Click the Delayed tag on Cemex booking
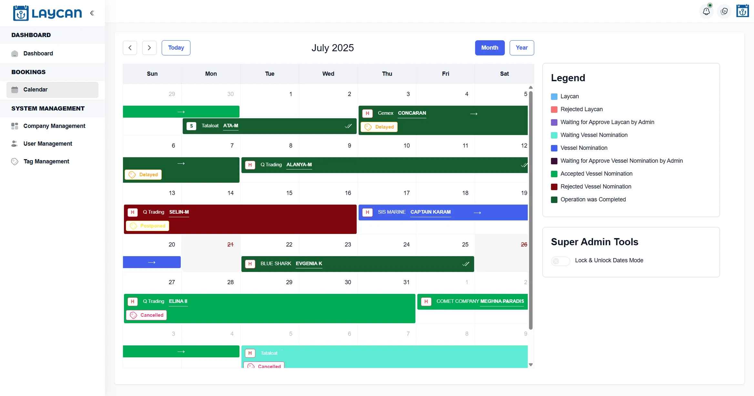Screen dimensions: 754x396 [379, 127]
